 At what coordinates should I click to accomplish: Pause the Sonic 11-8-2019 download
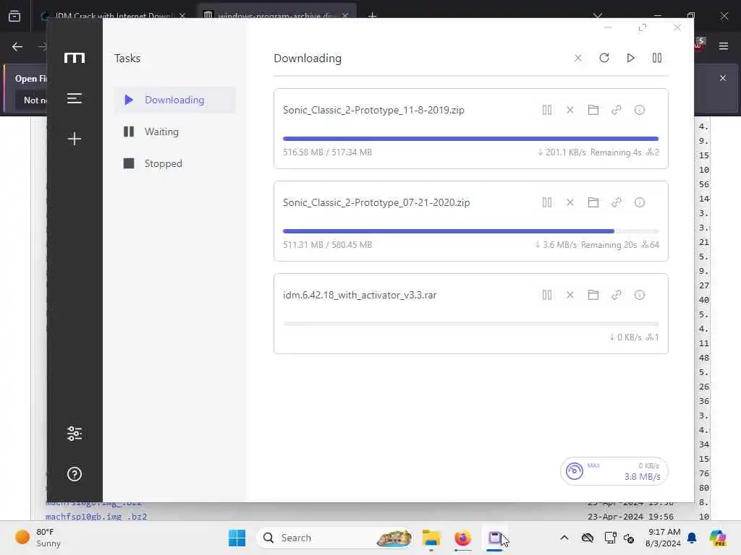point(547,110)
